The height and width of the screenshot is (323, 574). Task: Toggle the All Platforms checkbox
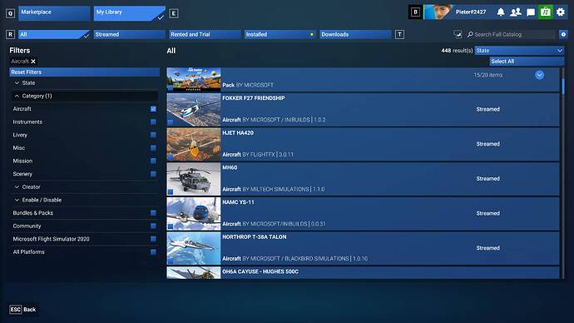153,252
